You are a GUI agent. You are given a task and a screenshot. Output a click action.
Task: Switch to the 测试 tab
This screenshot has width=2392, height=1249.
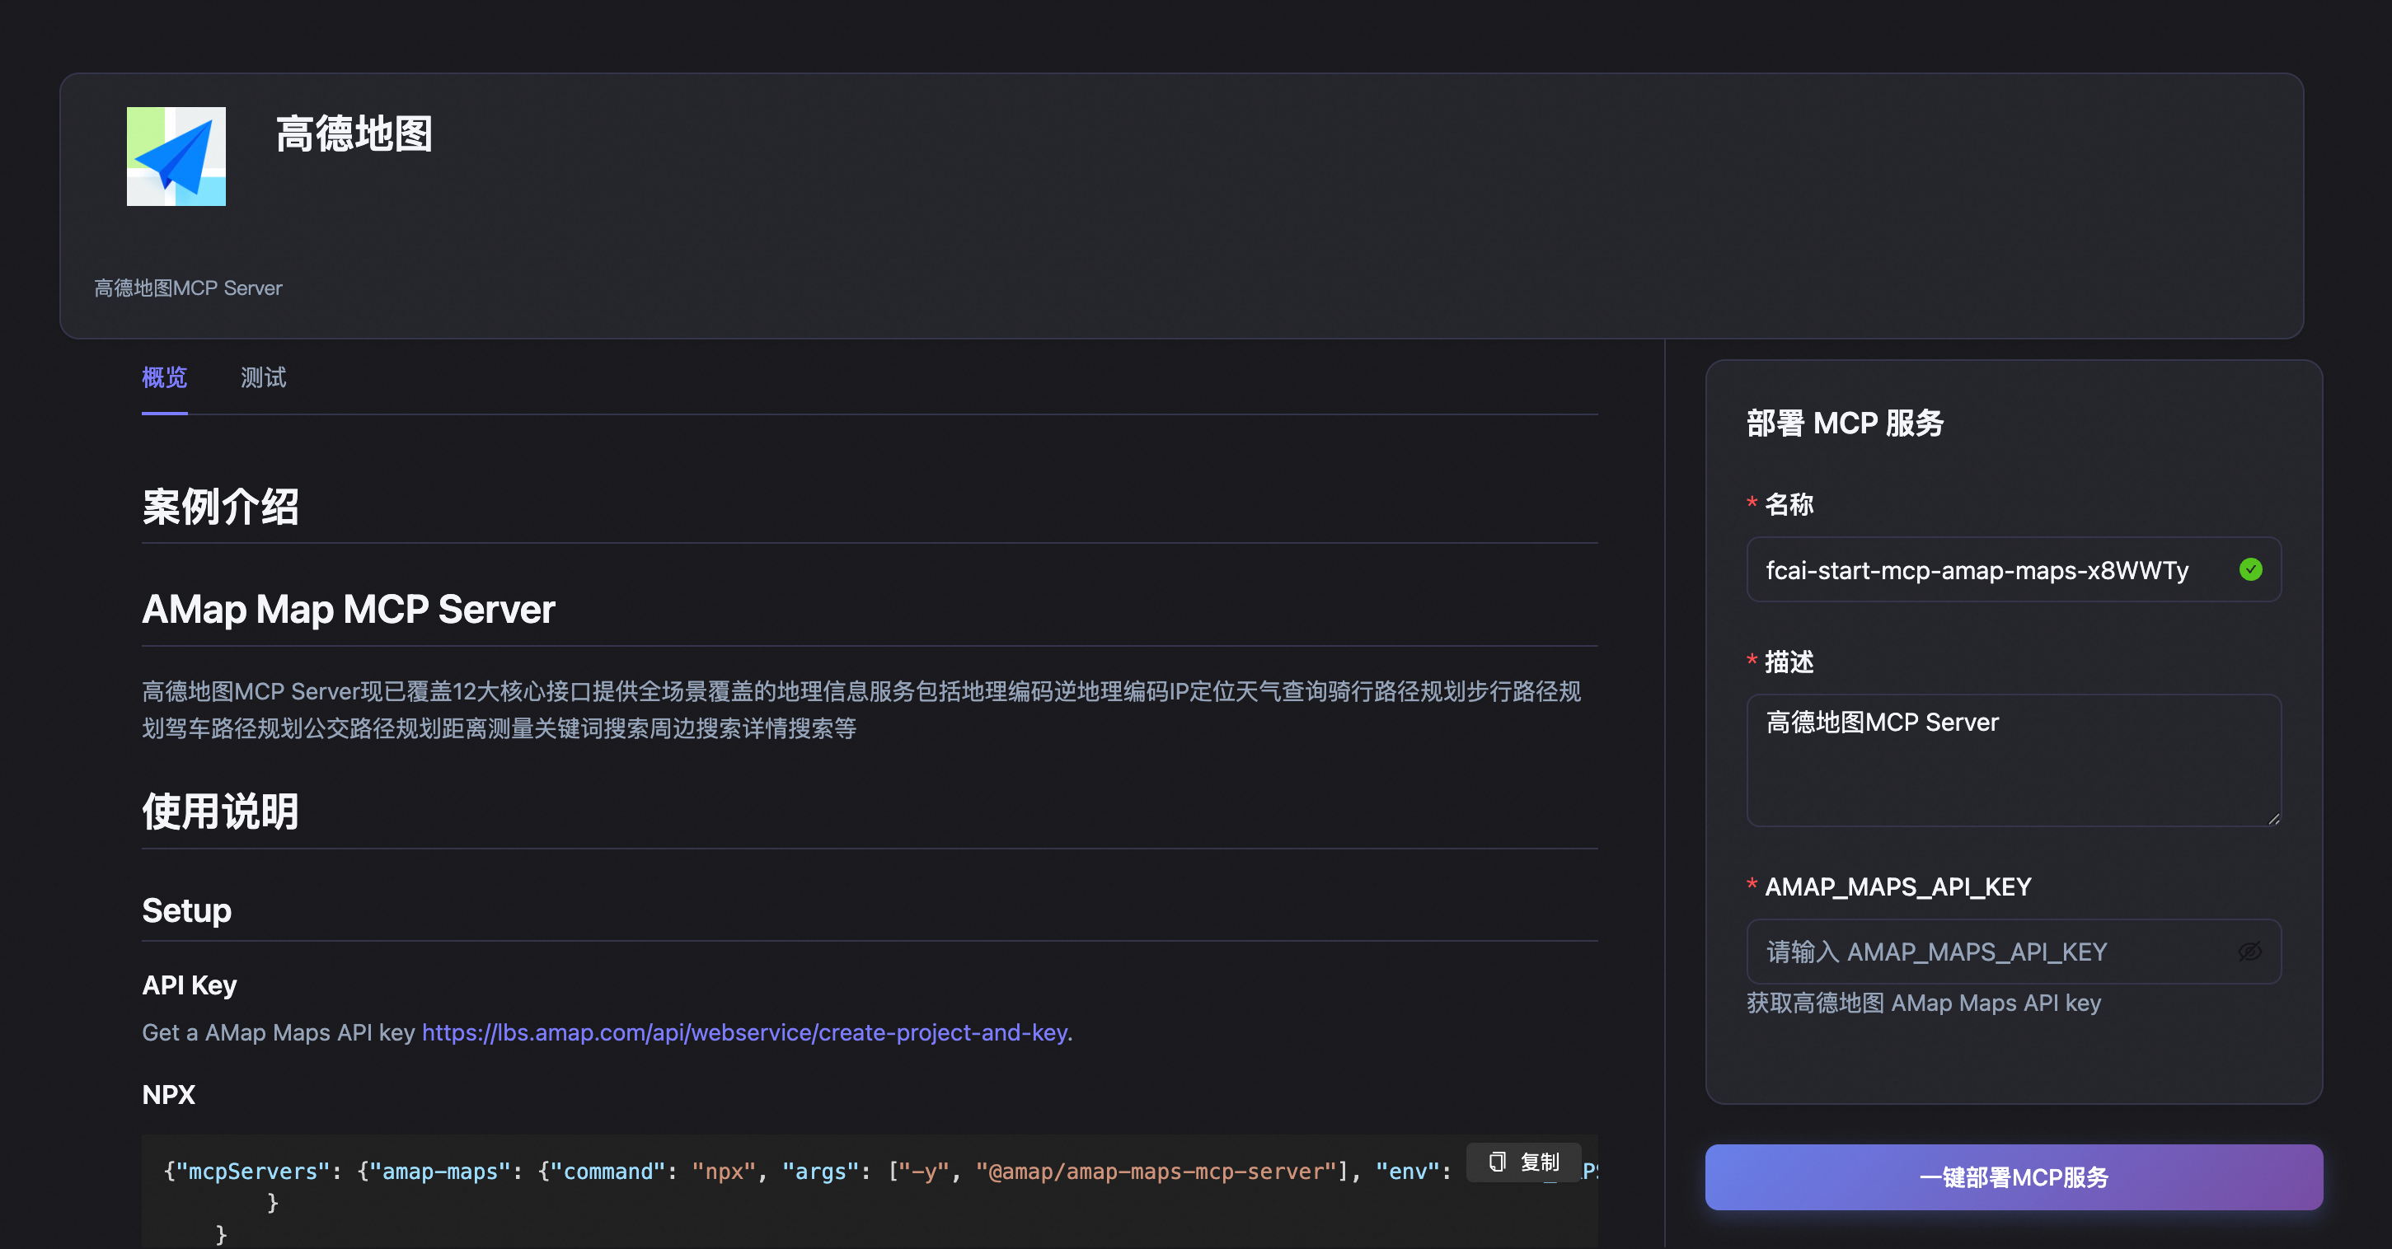(263, 377)
